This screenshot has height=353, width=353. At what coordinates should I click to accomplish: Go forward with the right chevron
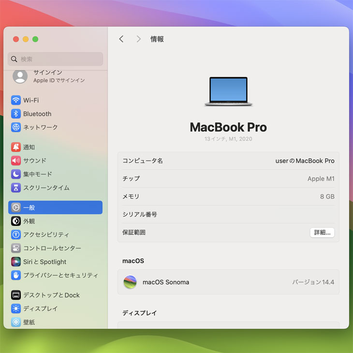tap(138, 39)
